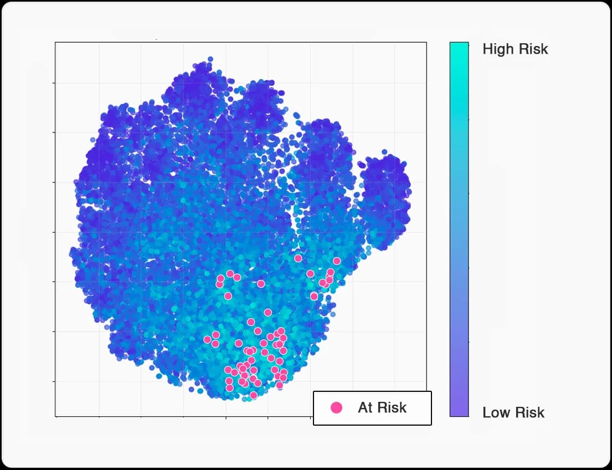Click the risk gradient colorbar
The image size is (612, 470).
pos(459,229)
